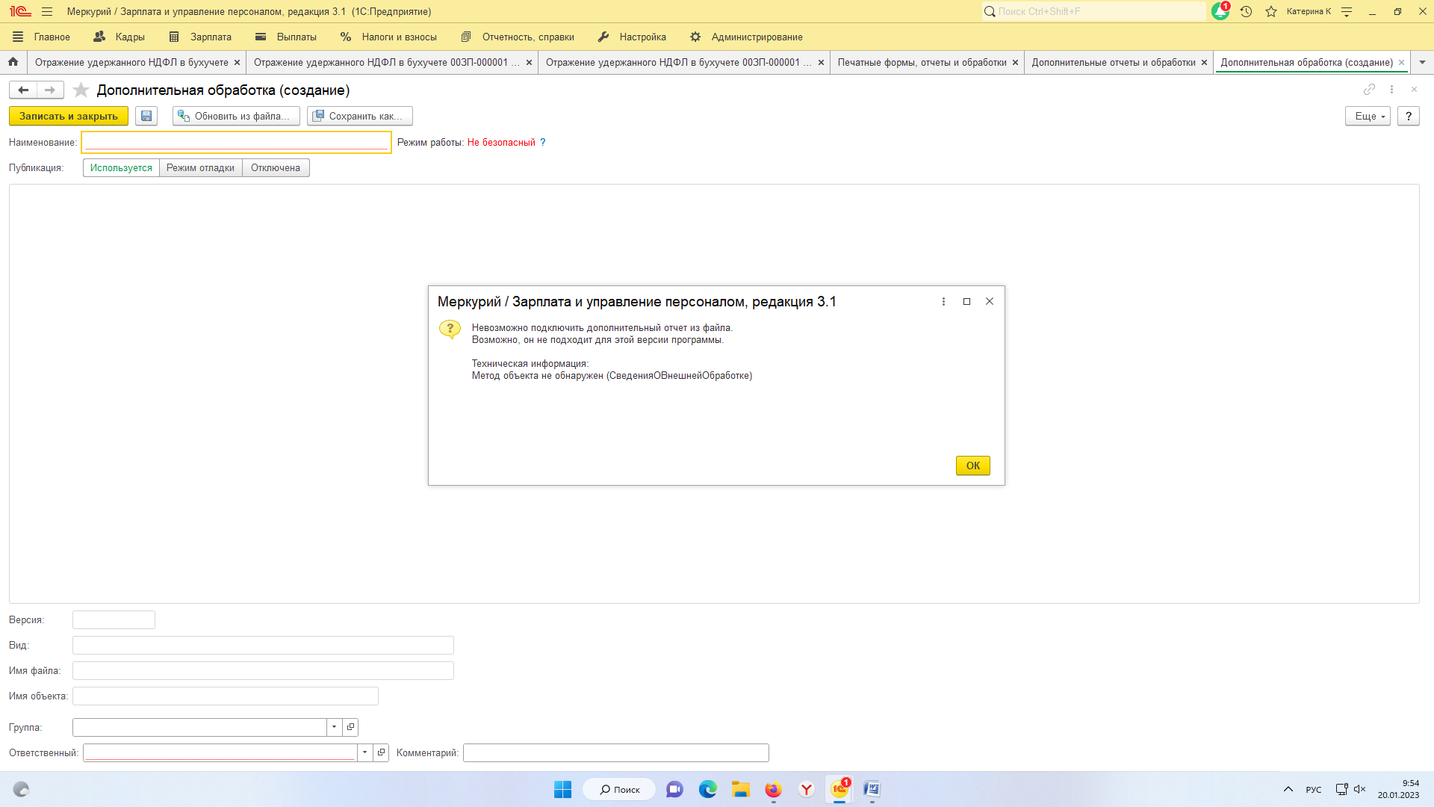Open the Еще dropdown menu
The height and width of the screenshot is (807, 1434).
coord(1368,116)
